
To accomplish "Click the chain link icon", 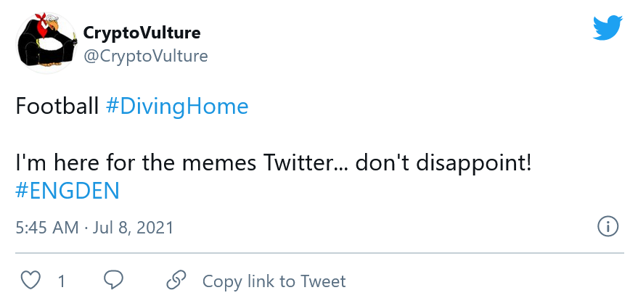I will click(176, 281).
